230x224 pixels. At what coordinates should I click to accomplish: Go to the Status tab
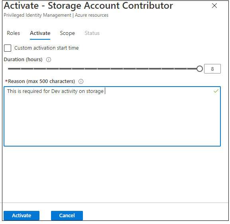(x=92, y=33)
